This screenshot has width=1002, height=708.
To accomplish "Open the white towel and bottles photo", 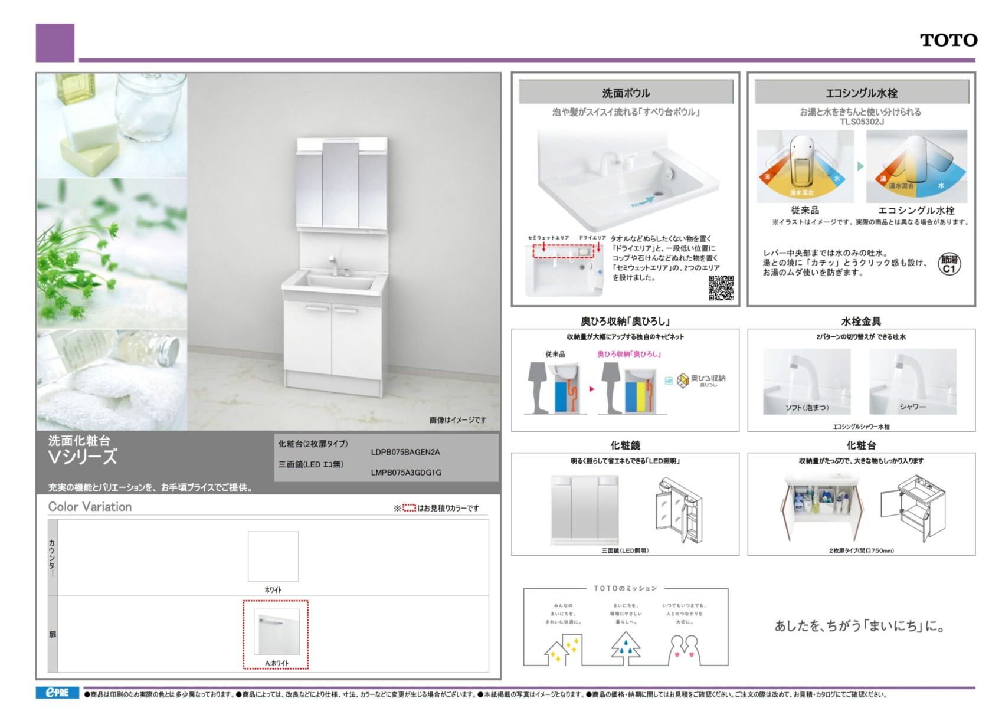I will tap(112, 379).
